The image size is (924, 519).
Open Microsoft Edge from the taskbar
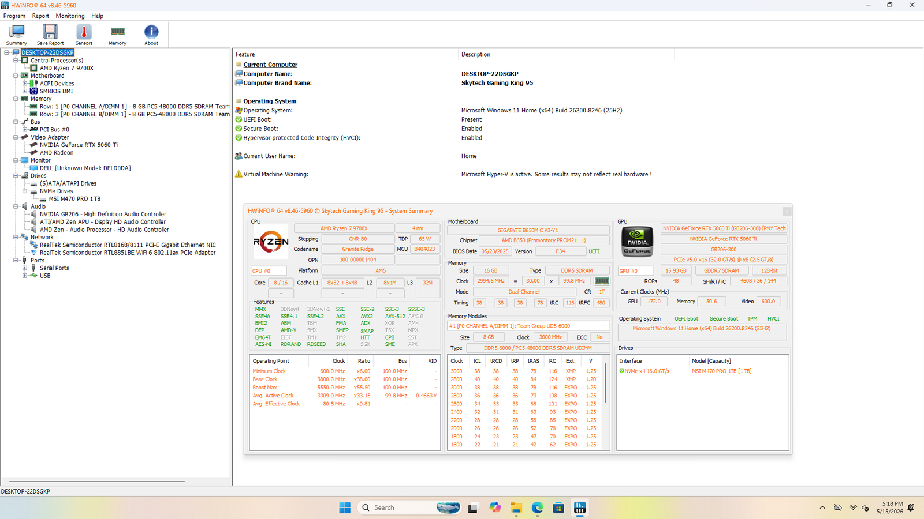point(538,507)
